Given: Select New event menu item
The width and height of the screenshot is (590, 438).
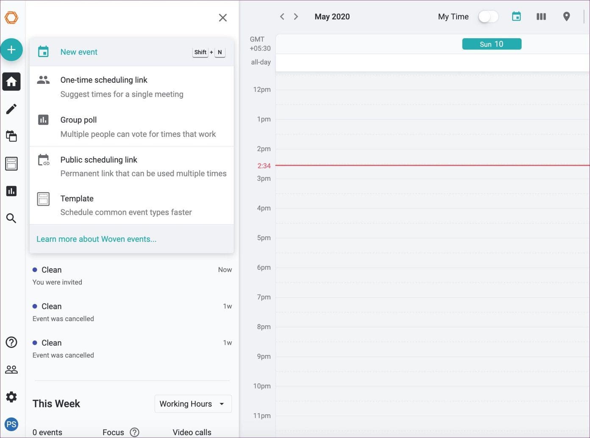Looking at the screenshot, I should [131, 52].
